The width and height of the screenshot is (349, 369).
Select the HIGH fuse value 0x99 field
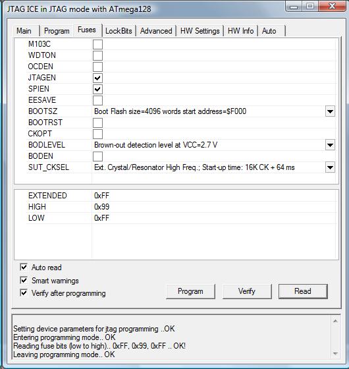214,207
